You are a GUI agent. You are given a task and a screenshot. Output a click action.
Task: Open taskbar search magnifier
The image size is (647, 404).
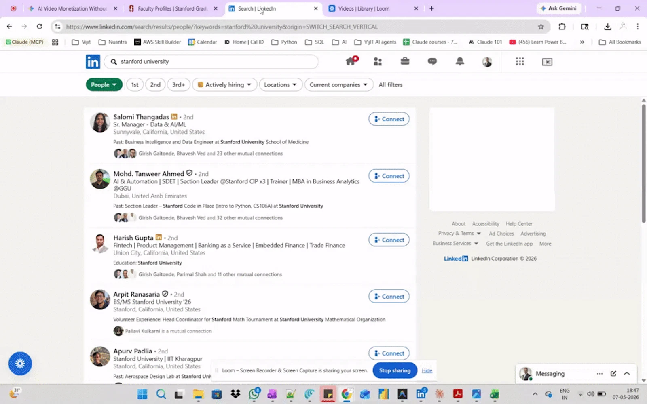pyautogui.click(x=161, y=394)
